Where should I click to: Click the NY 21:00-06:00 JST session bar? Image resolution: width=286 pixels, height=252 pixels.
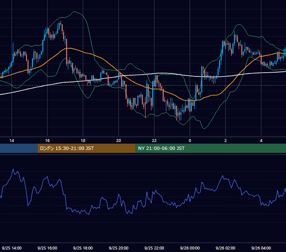[x=211, y=148]
